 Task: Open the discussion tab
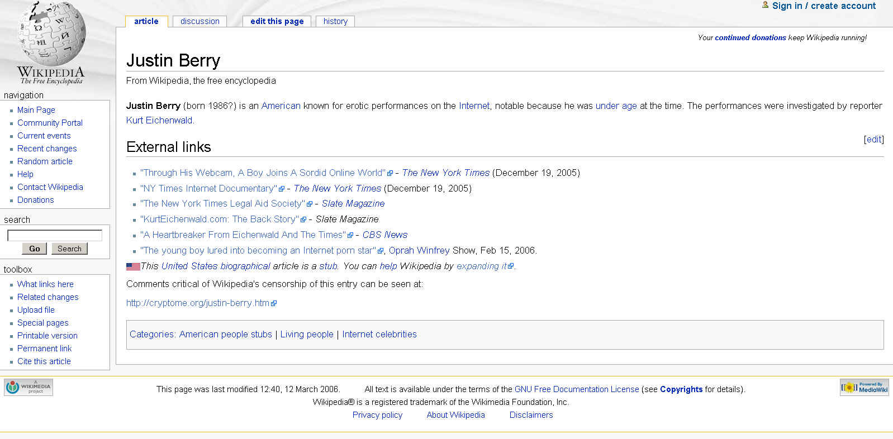click(199, 21)
